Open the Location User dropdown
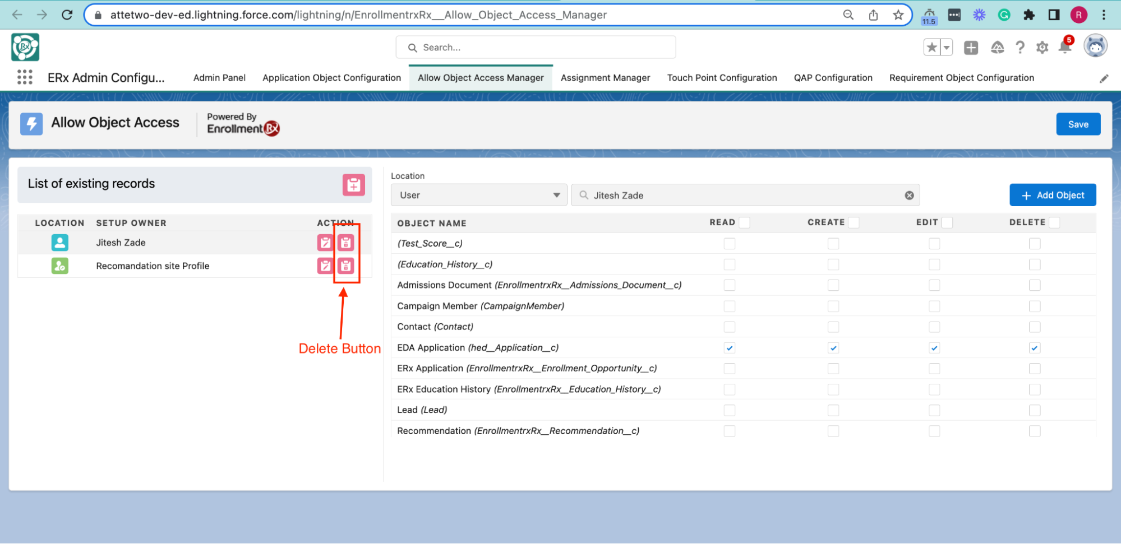Screen dimensions: 1121x544 pos(479,196)
